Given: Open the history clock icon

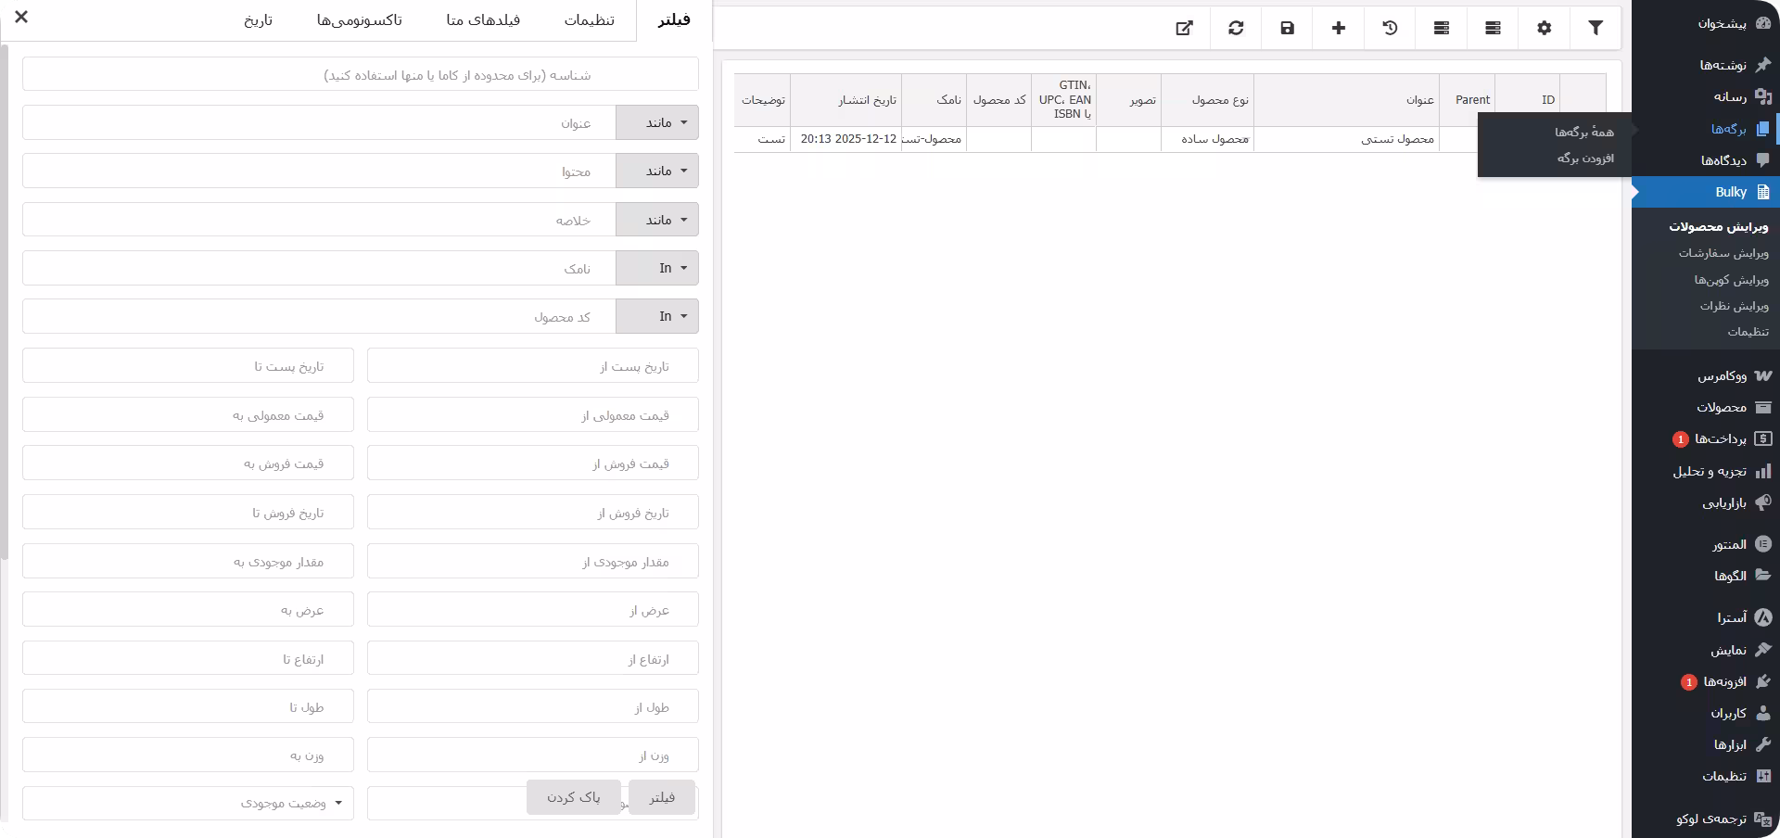Looking at the screenshot, I should [1390, 28].
